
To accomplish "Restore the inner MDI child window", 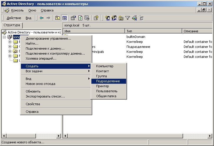I will (204, 10).
